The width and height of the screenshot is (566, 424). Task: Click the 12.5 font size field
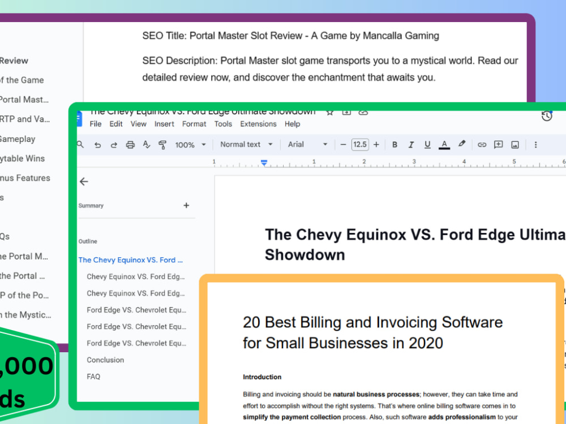[360, 145]
